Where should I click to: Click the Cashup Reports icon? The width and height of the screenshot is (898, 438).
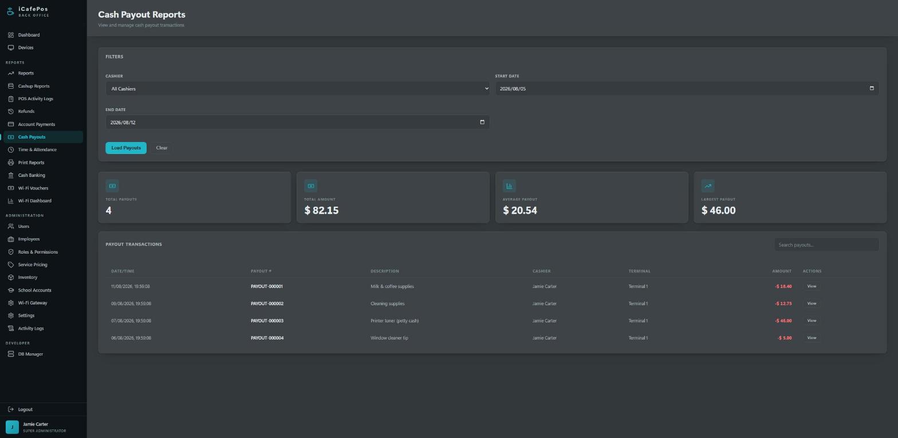tap(11, 86)
